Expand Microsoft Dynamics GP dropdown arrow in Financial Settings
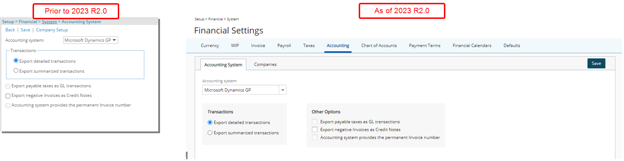The width and height of the screenshot is (624, 161). coord(283,90)
